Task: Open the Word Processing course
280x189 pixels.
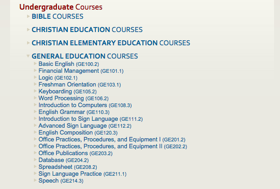Action: (73, 98)
